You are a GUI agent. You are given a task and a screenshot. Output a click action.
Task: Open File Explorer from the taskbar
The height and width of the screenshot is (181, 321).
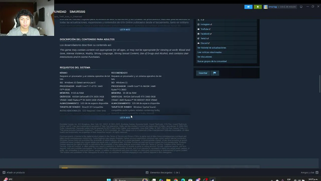click(x=168, y=180)
